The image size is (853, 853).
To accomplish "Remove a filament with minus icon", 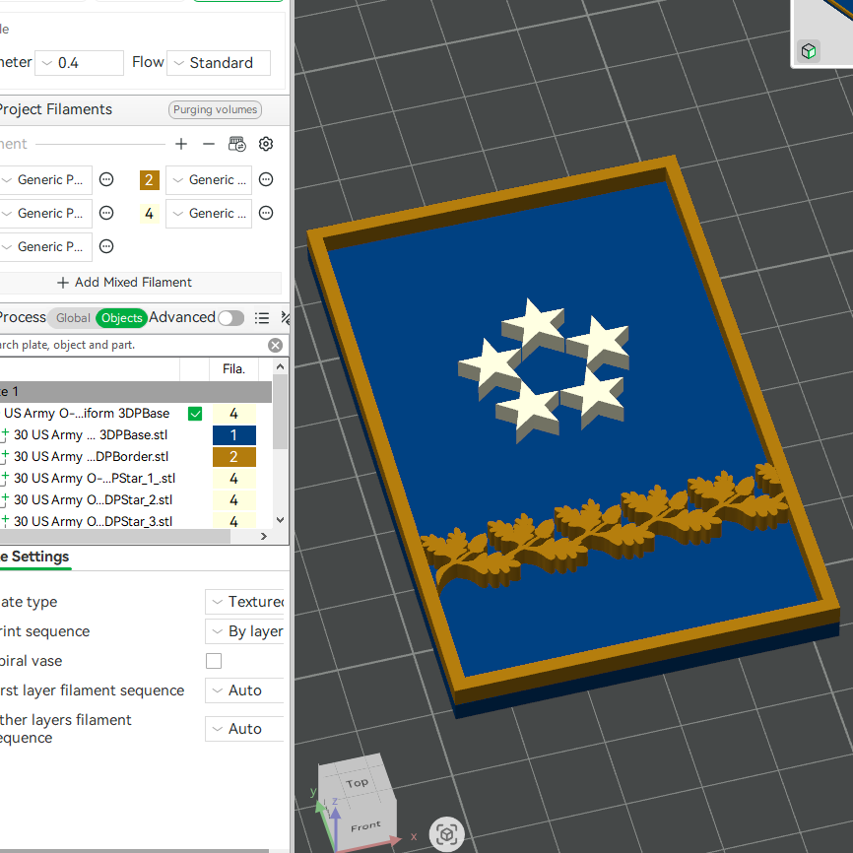I will point(209,144).
